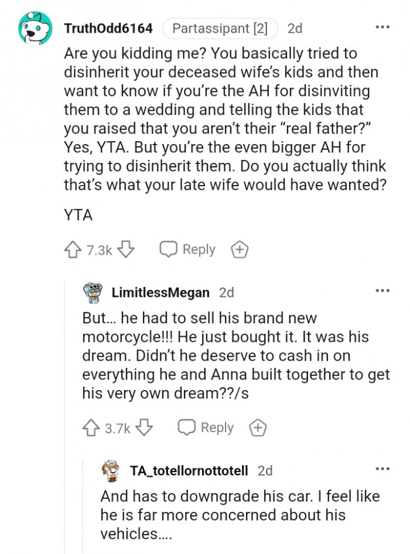This screenshot has width=410, height=554.
Task: Give award to TruthOdd6164's comment
Action: [x=240, y=250]
